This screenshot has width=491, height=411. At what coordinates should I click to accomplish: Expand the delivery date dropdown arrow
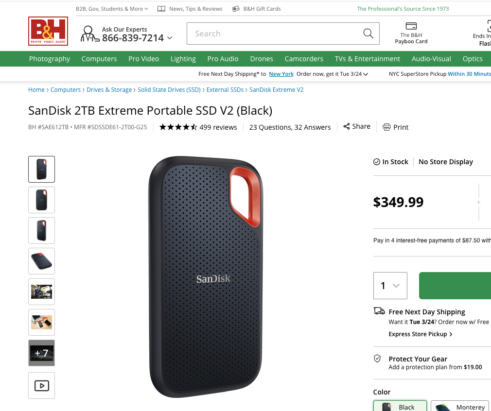coord(366,74)
